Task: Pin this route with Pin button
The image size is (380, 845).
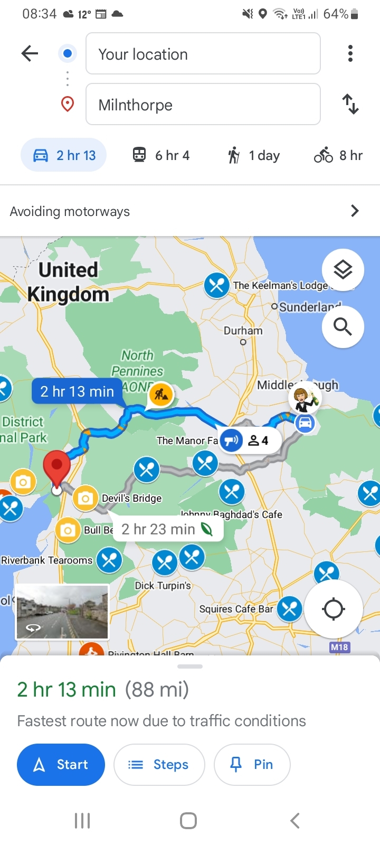Action: [x=252, y=765]
